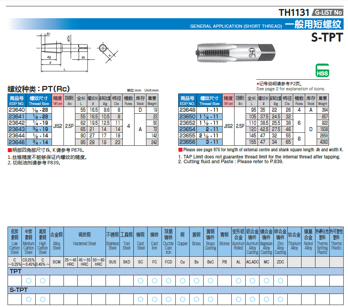Image resolution: width=348 pixels, height=307 pixels.
Task: Click the '45~55 HRC' hardness cell
Action: 85,262
